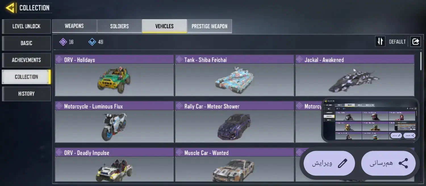The height and width of the screenshot is (186, 426).
Task: Tap the share icon on the share button
Action: tap(403, 163)
